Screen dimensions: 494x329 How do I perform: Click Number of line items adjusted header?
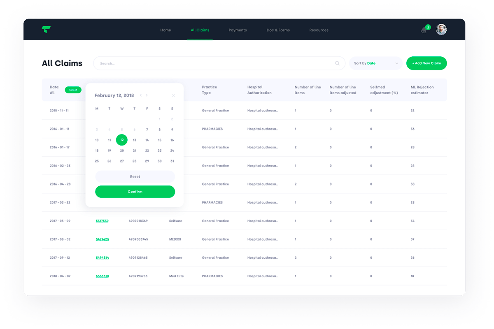(x=343, y=90)
